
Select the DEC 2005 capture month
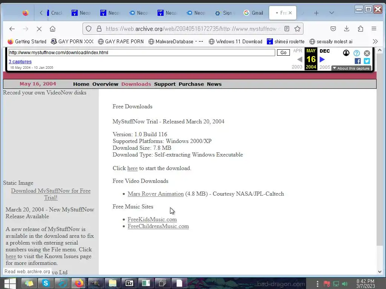[x=325, y=51]
